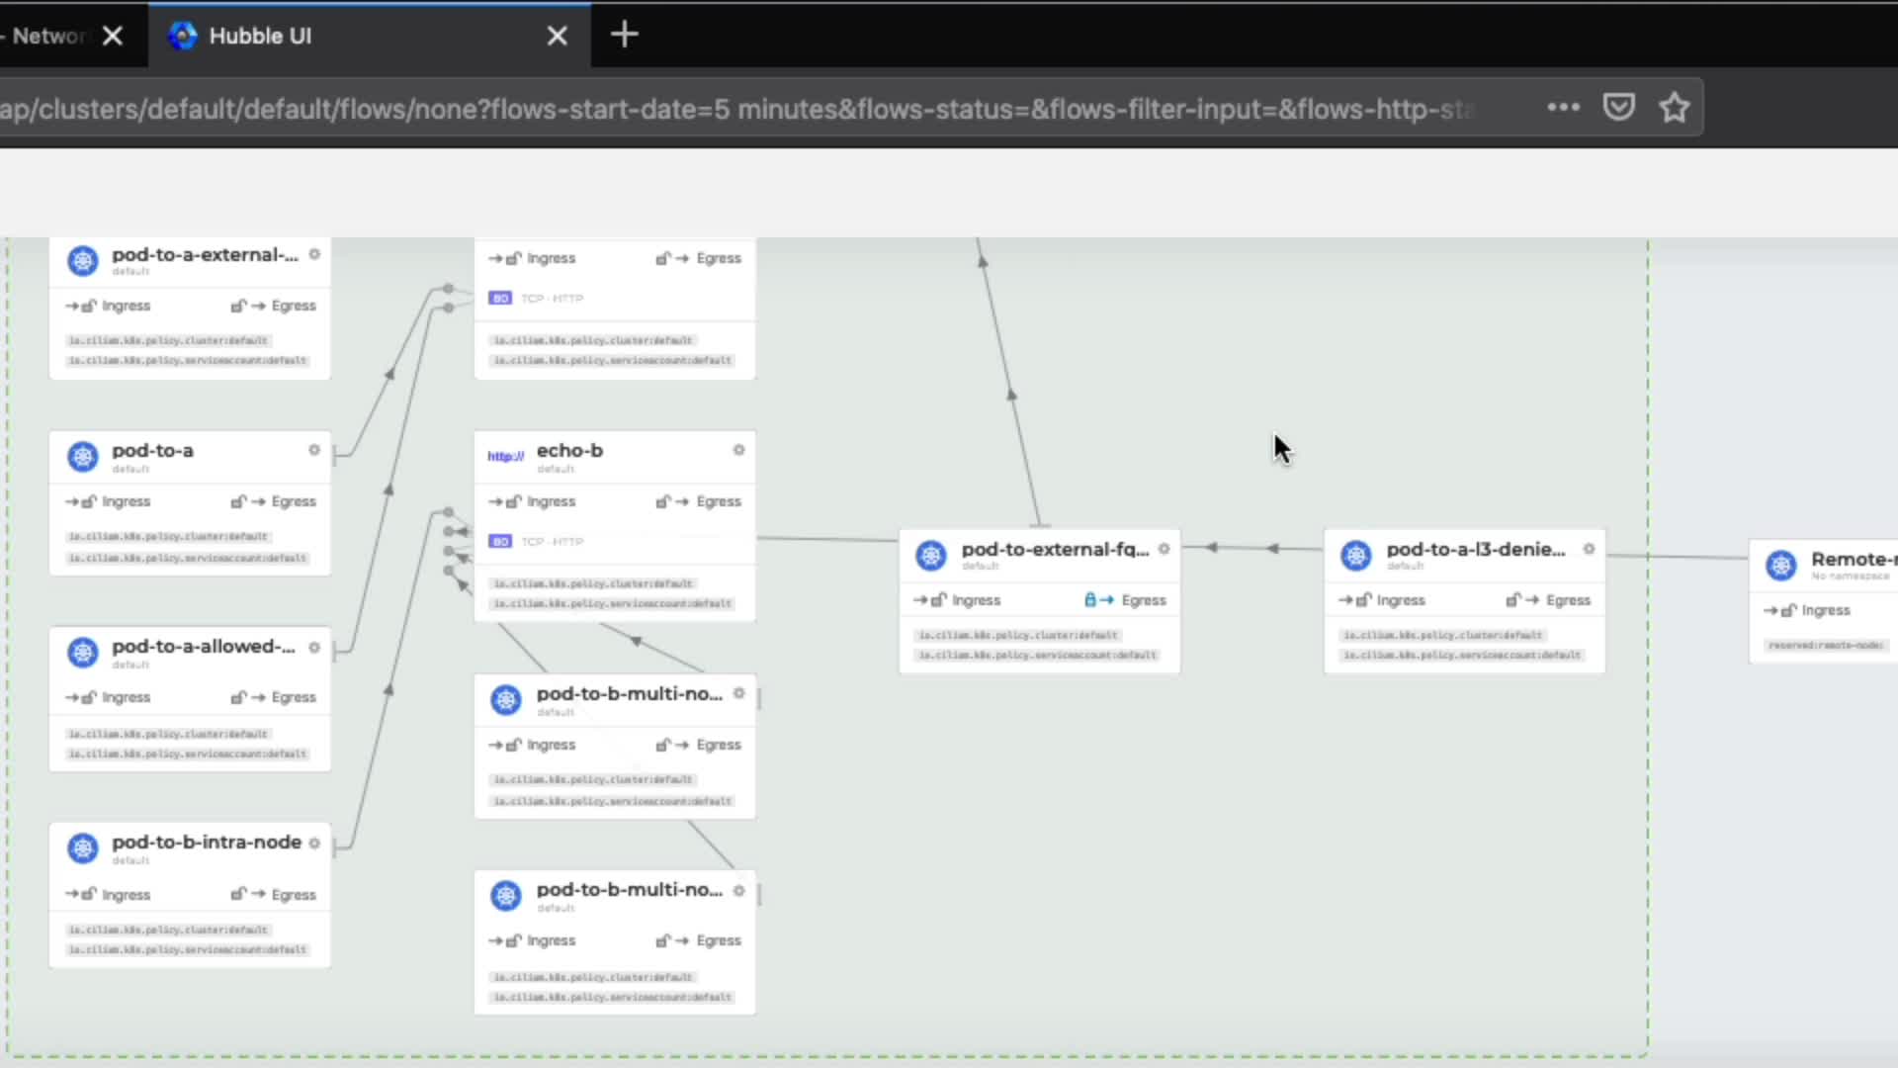Expand echo-b 80 TCP·HTTP port row

pos(537,542)
